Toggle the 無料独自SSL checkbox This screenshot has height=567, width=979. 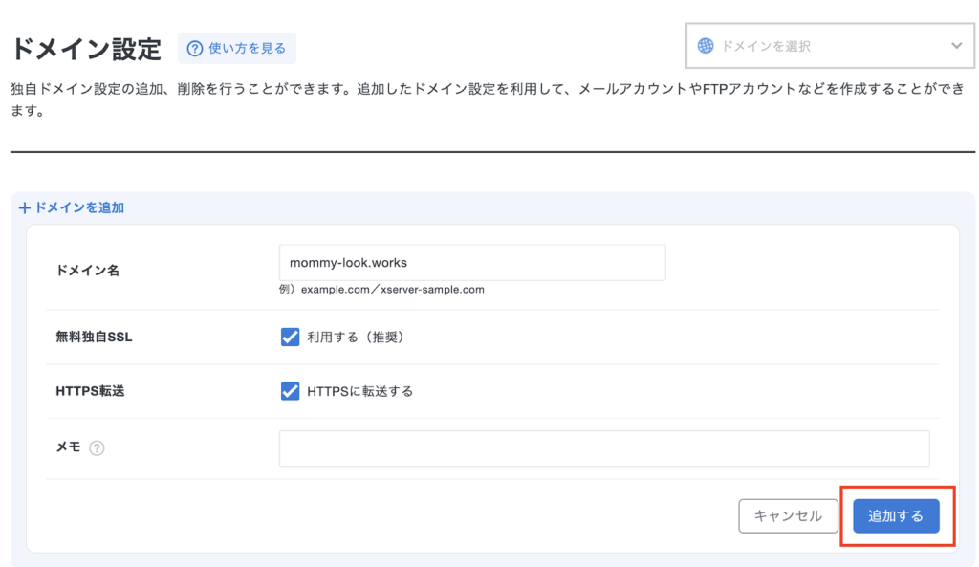290,337
